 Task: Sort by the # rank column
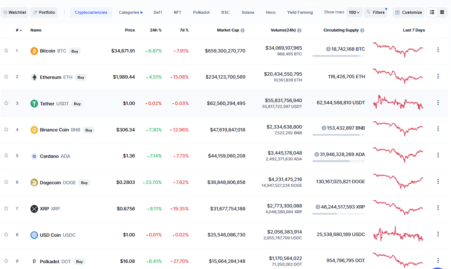coord(18,30)
